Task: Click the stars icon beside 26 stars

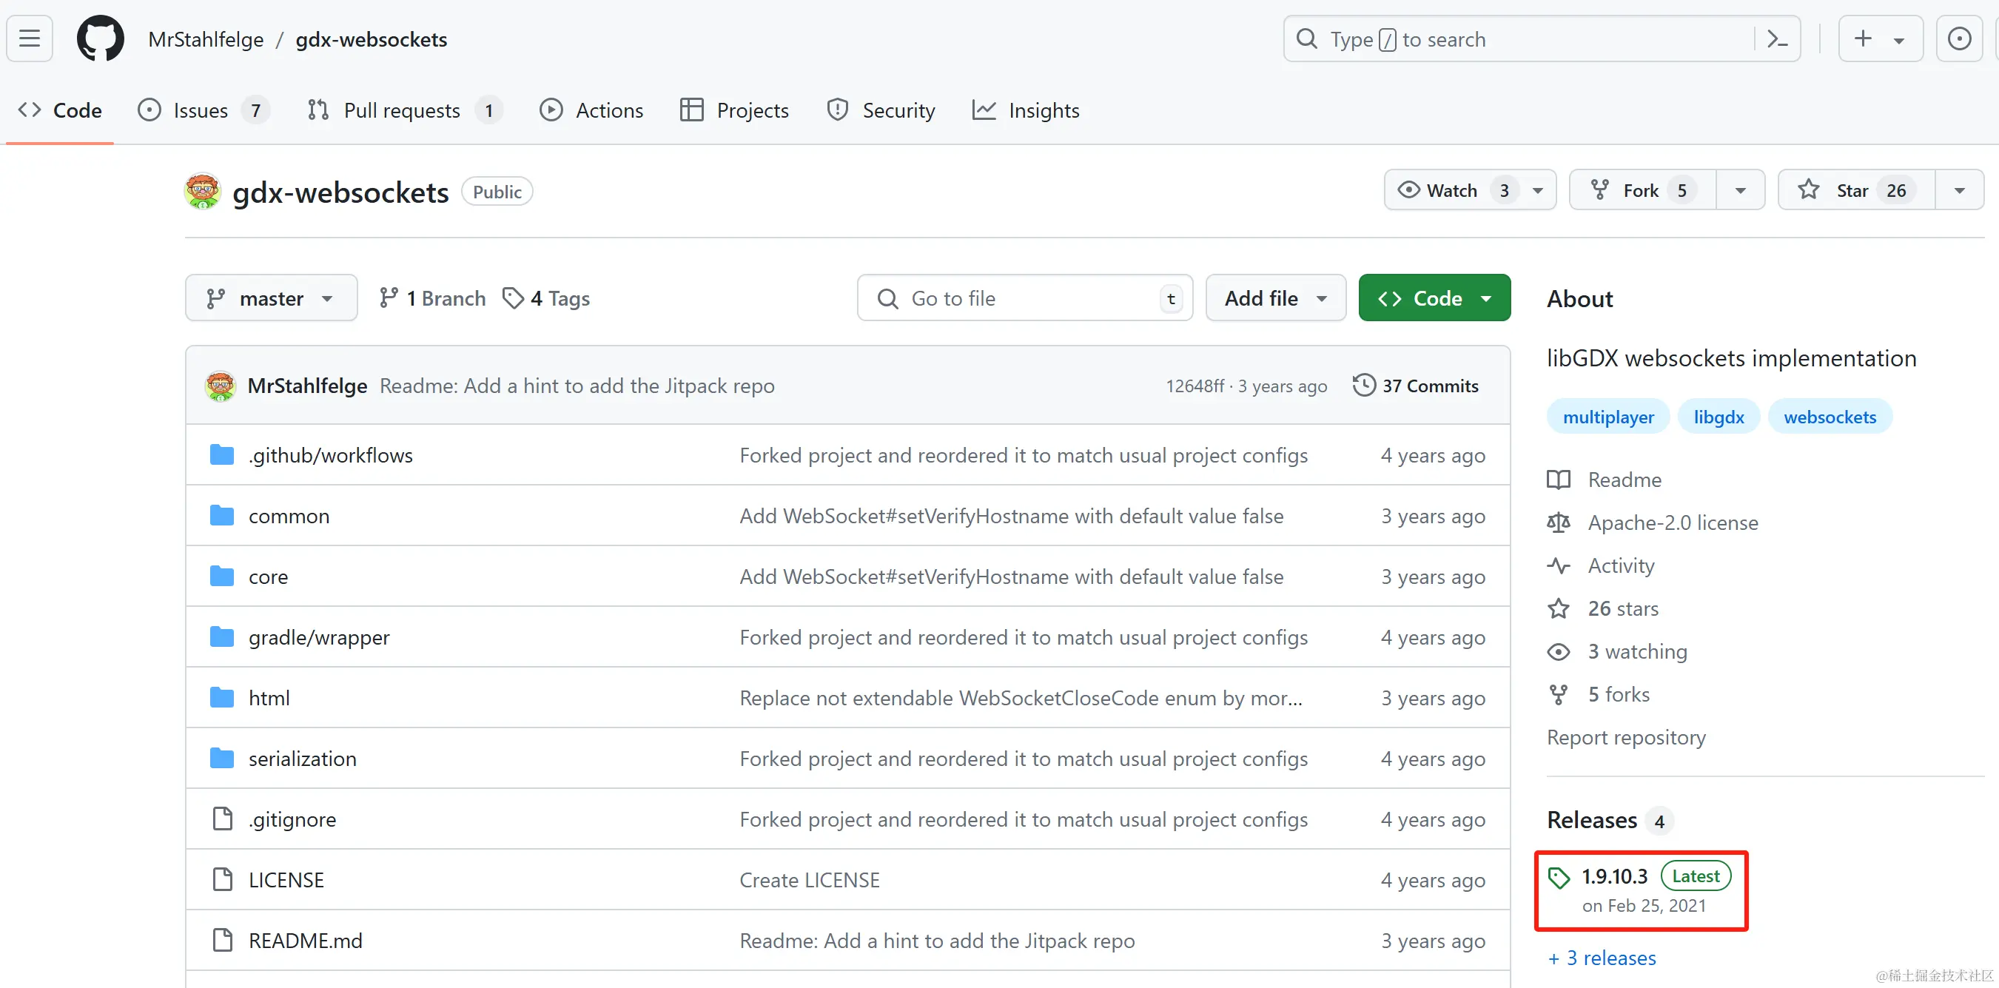Action: [x=1558, y=608]
